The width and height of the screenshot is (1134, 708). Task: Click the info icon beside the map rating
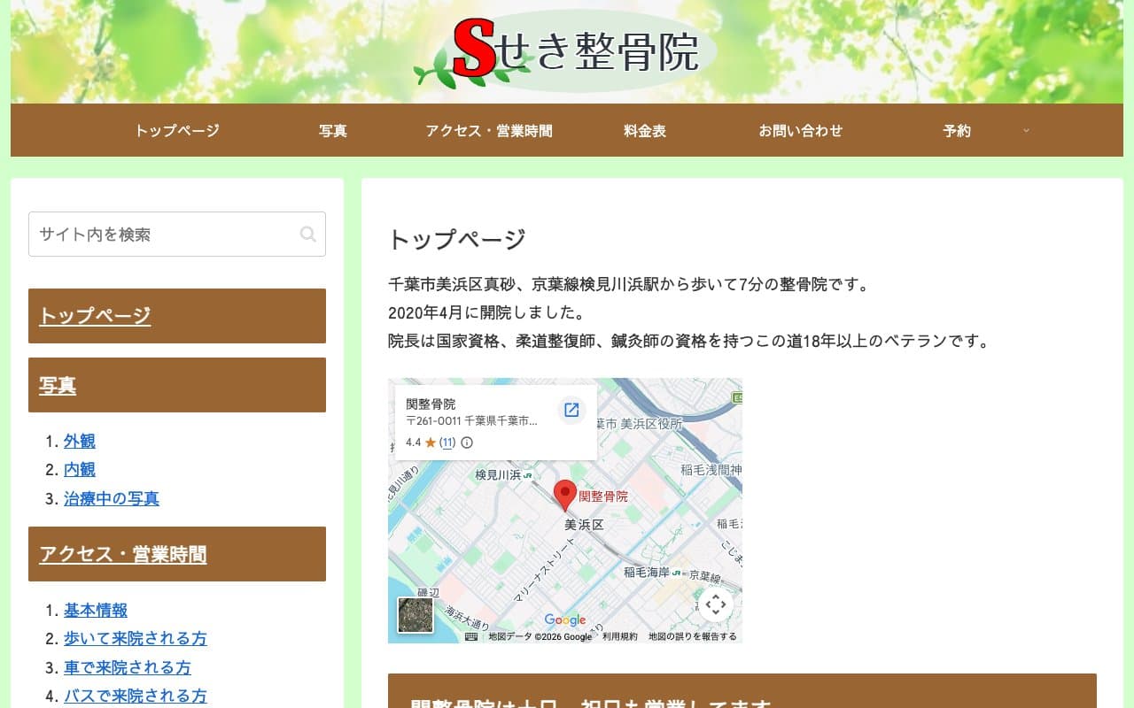[467, 442]
